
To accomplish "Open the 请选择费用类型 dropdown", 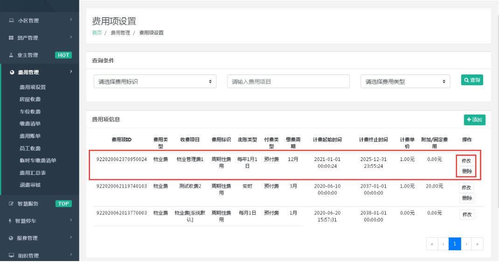I will pos(405,81).
